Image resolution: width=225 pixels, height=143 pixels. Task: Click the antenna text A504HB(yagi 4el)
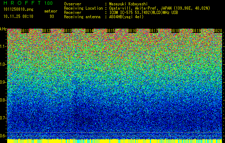tap(126, 17)
